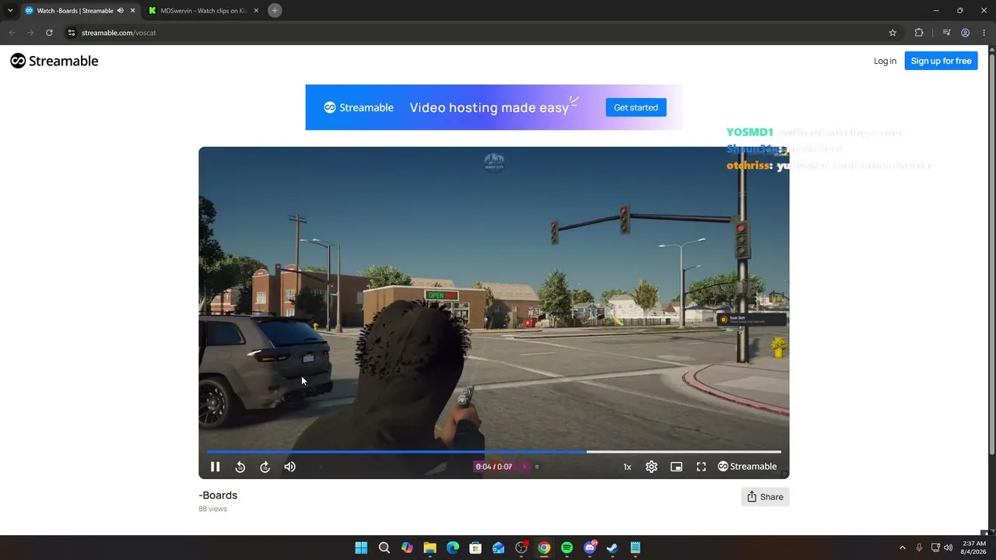Open Steam from taskbar

612,548
